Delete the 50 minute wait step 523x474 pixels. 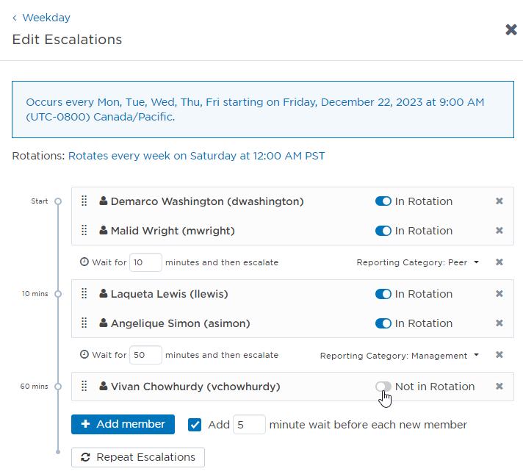(x=499, y=355)
